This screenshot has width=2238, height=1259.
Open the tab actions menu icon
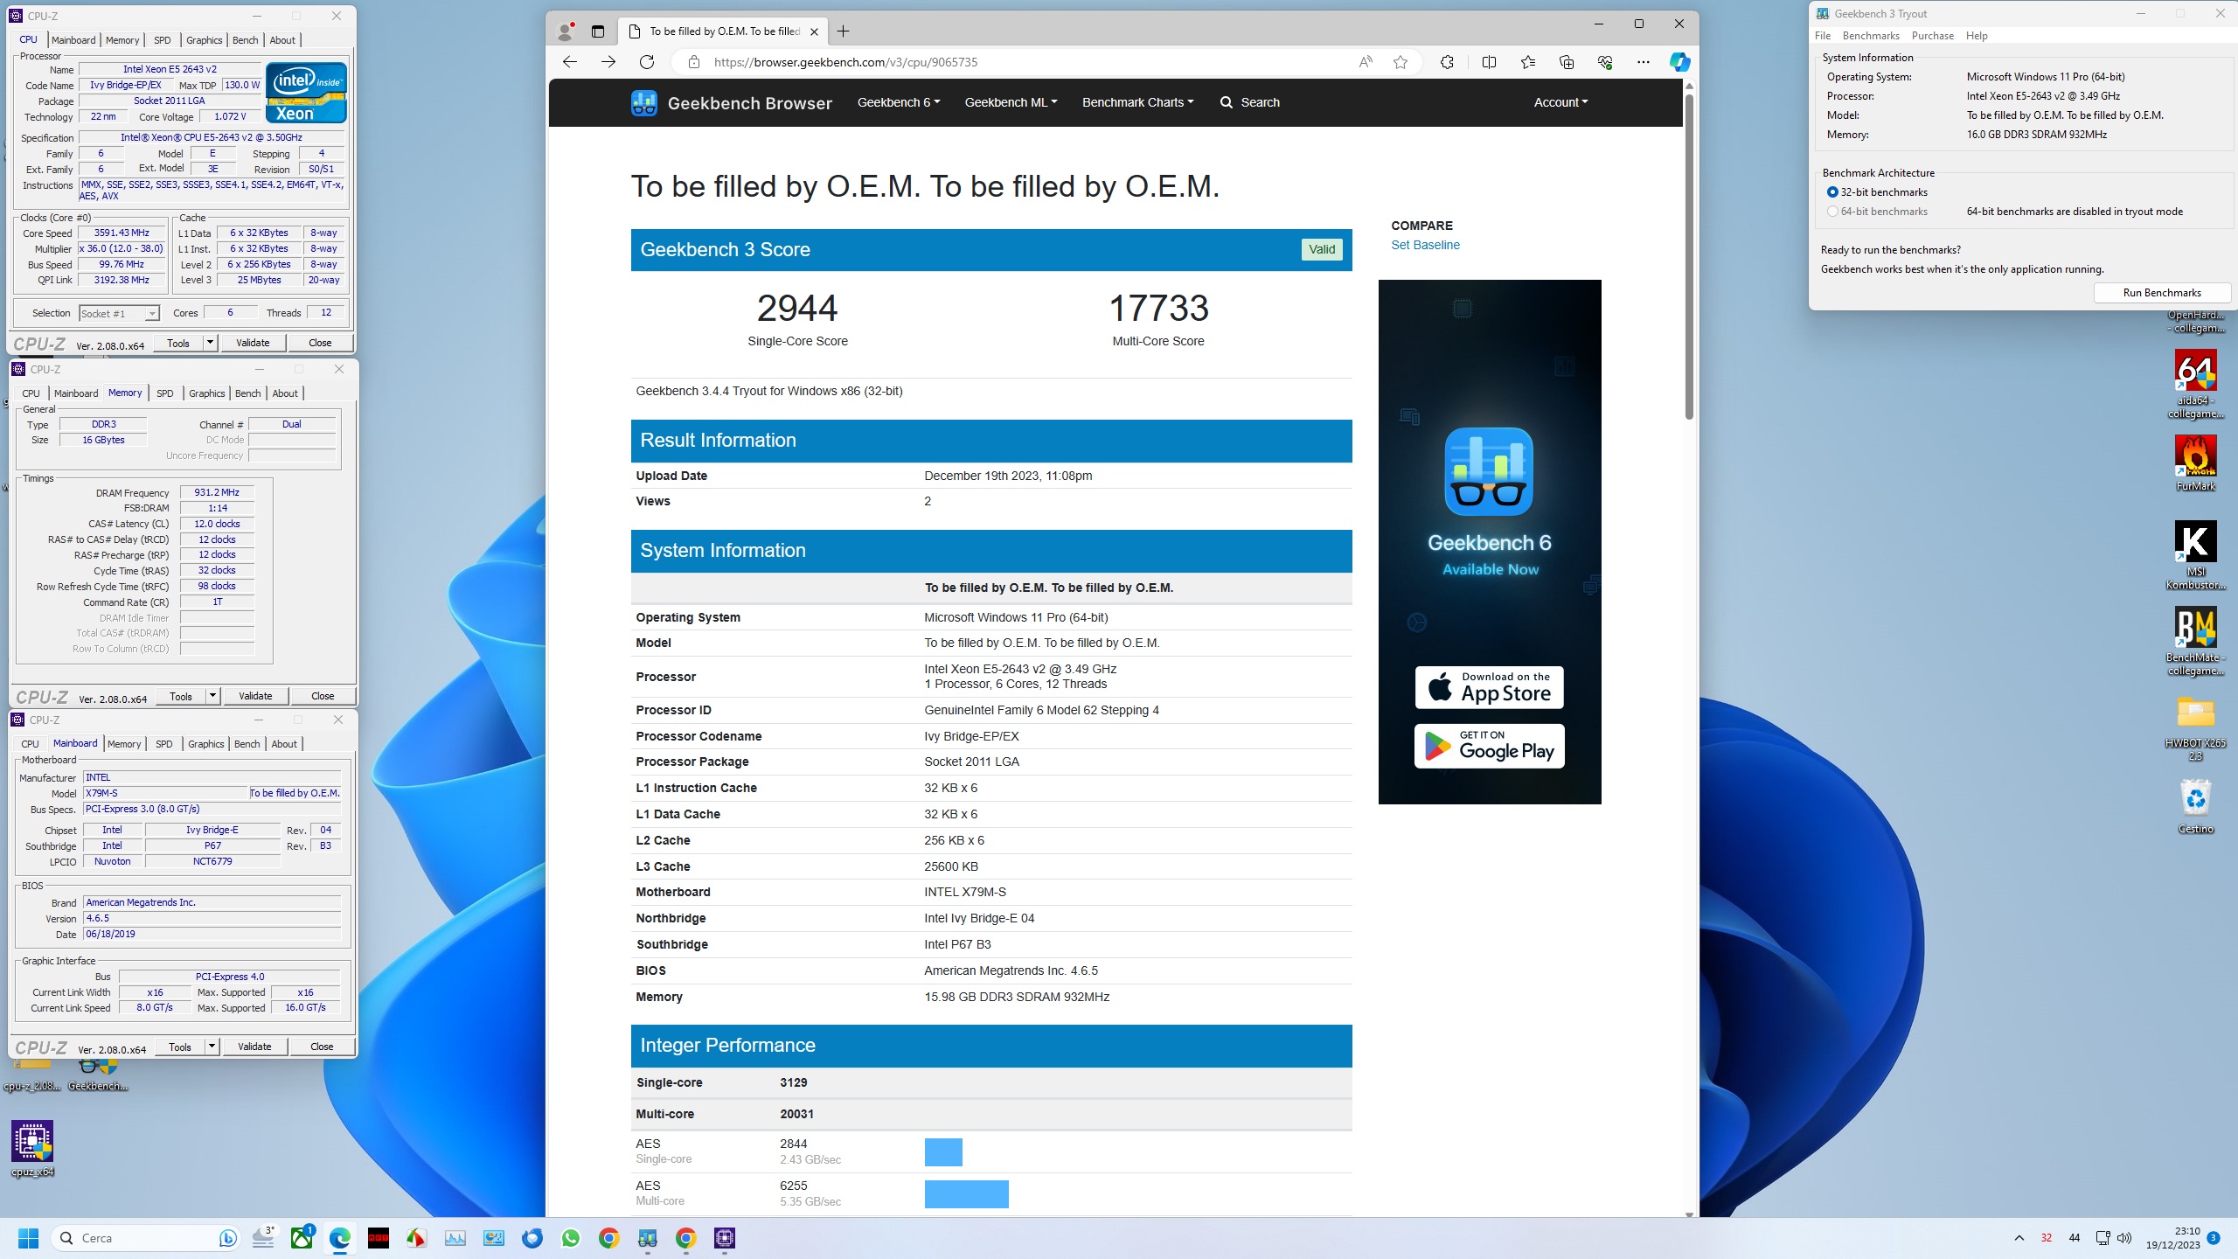(598, 31)
